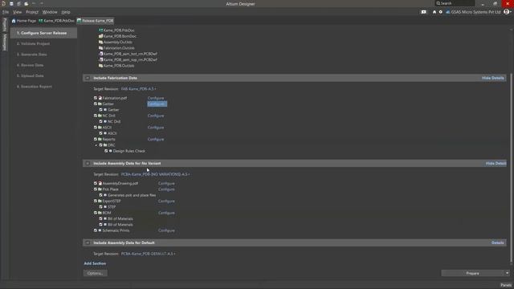Screen dimensions: 514x289
Task: Open the Panels button at bottom right
Action: click(506, 285)
